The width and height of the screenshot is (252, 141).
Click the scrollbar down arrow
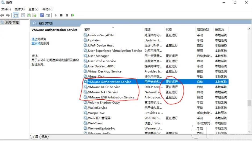point(249,132)
